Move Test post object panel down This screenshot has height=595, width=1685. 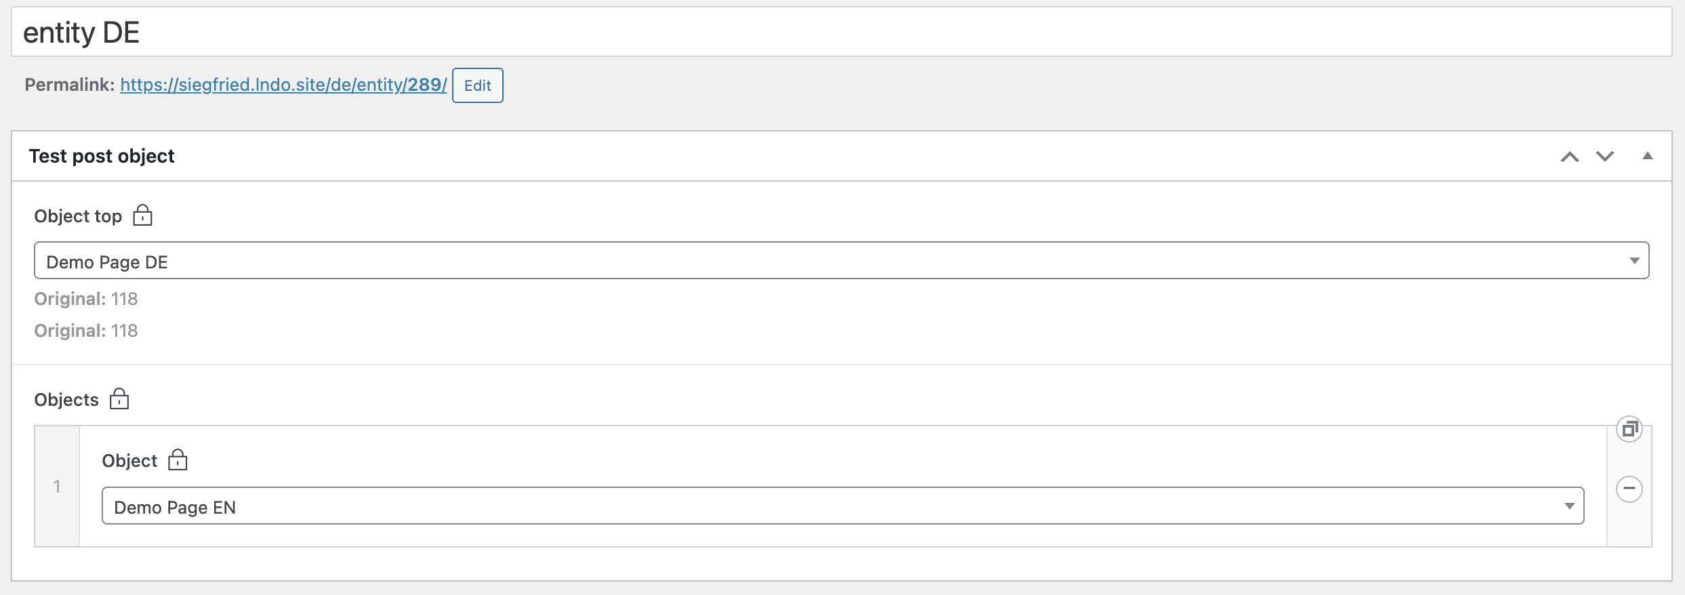(x=1605, y=157)
